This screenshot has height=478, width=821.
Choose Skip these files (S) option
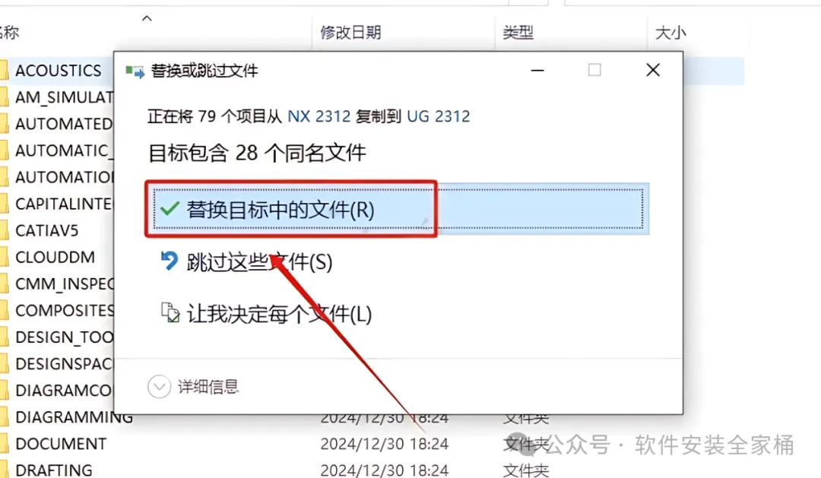point(246,261)
